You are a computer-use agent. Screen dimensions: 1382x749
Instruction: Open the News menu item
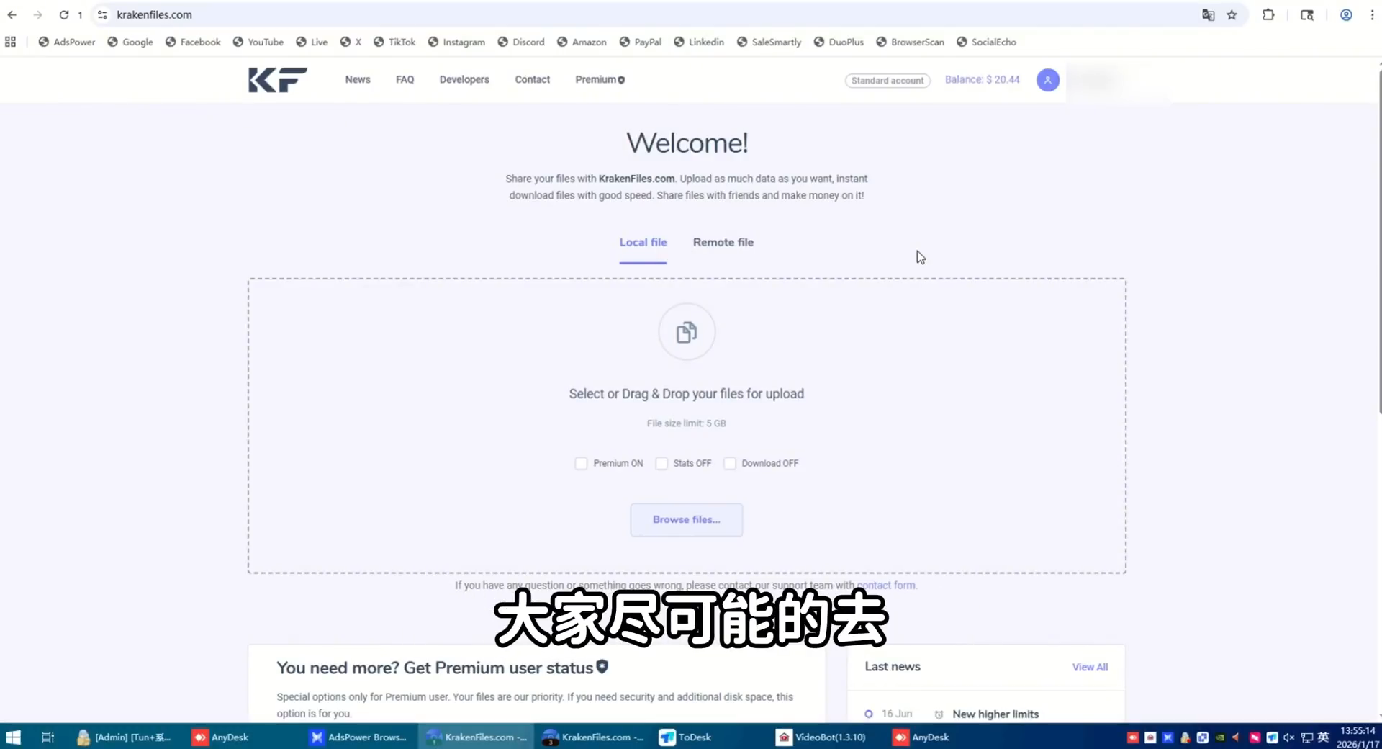point(358,80)
